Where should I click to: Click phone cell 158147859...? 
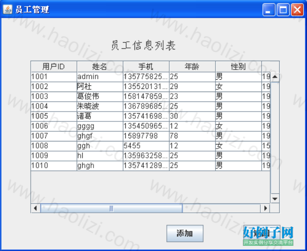pos(146,97)
